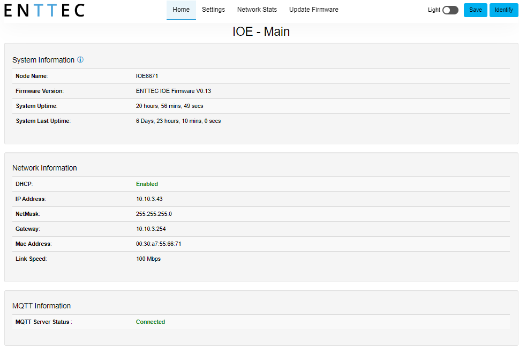Viewport: 519px width, 349px height.
Task: Click the Light label beside the switch
Action: pyautogui.click(x=434, y=10)
